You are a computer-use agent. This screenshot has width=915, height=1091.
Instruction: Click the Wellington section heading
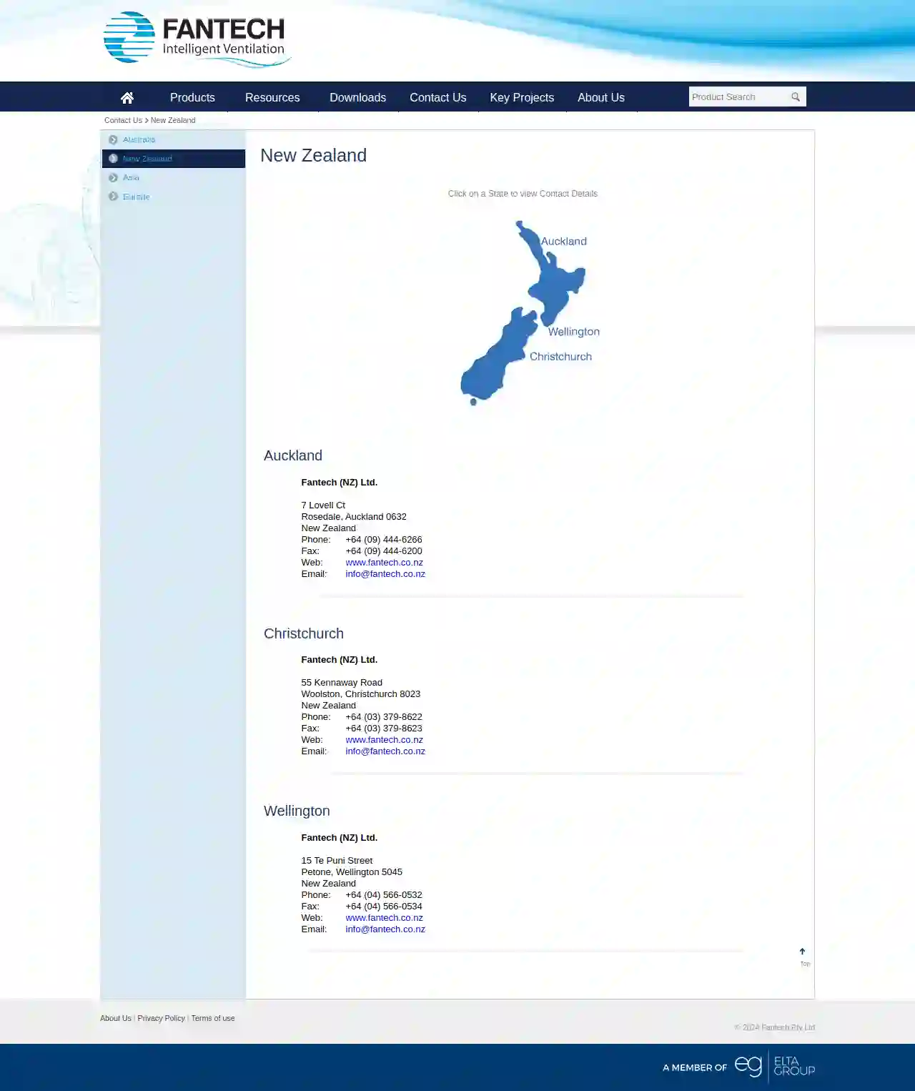click(297, 811)
